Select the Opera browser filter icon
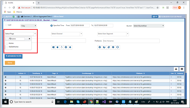Image resolution: width=190 pixels, height=108 pixels. [x=118, y=47]
